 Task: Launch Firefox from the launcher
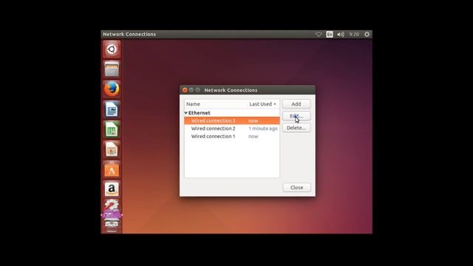pyautogui.click(x=112, y=89)
